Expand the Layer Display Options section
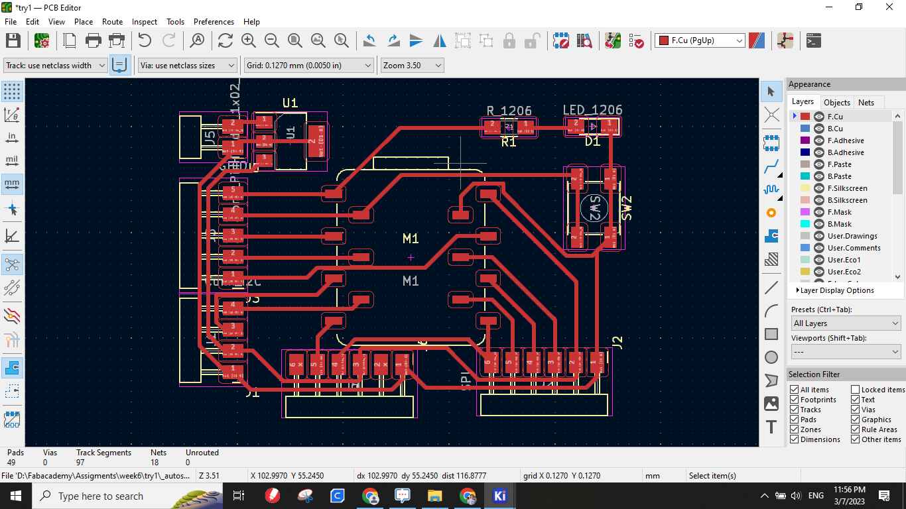 [x=834, y=290]
